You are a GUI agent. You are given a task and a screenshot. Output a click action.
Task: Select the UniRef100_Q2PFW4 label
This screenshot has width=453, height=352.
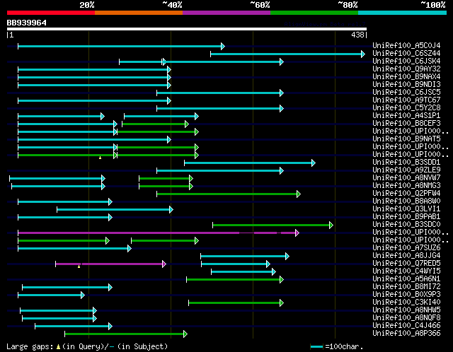[406, 194]
